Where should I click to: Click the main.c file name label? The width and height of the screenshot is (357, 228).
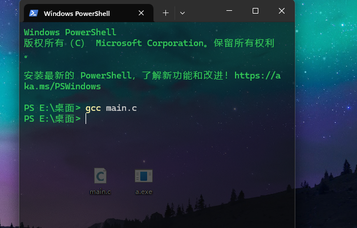coord(100,192)
